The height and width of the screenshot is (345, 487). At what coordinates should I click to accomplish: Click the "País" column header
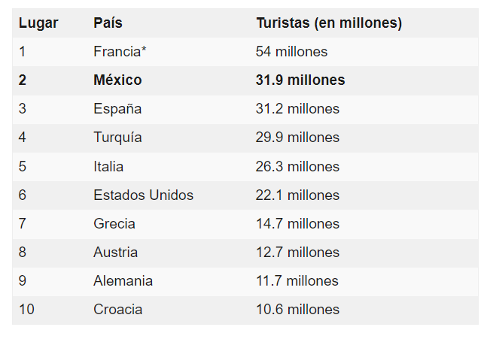pos(108,23)
